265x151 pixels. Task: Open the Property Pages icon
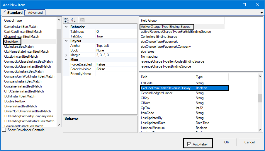[82, 20]
